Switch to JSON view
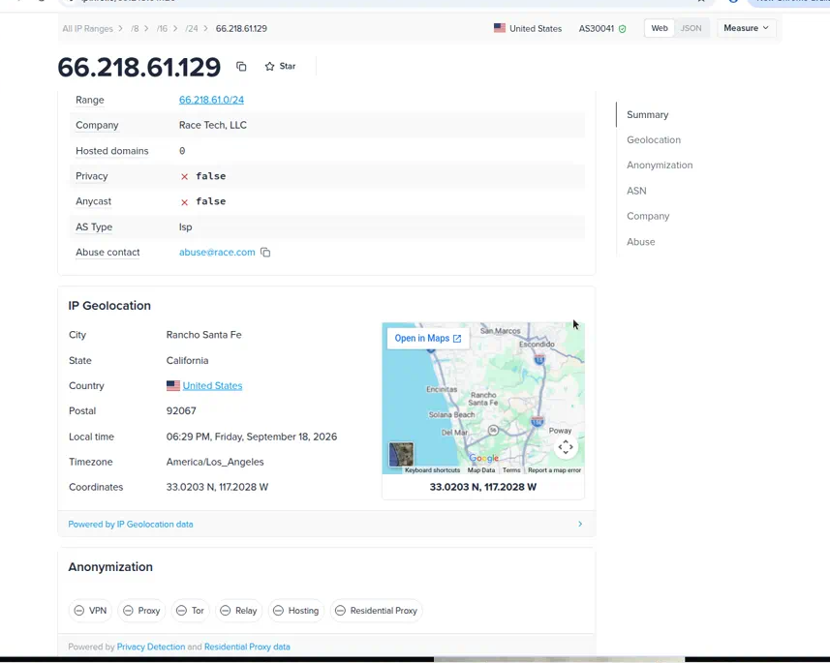This screenshot has height=663, width=830. point(691,28)
